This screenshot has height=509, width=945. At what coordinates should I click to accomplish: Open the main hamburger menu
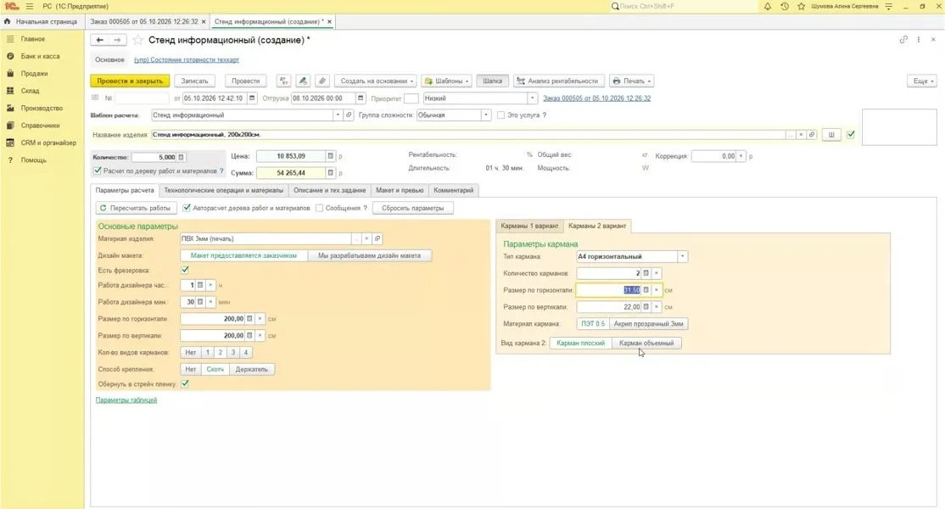tap(30, 6)
